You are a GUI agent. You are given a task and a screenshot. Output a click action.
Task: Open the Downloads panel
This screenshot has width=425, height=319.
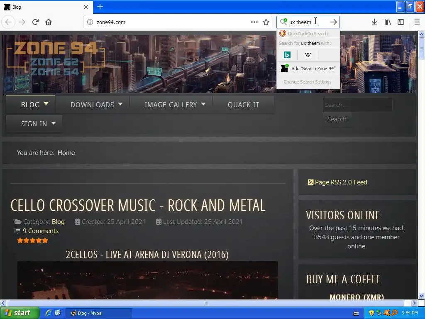pos(374,22)
